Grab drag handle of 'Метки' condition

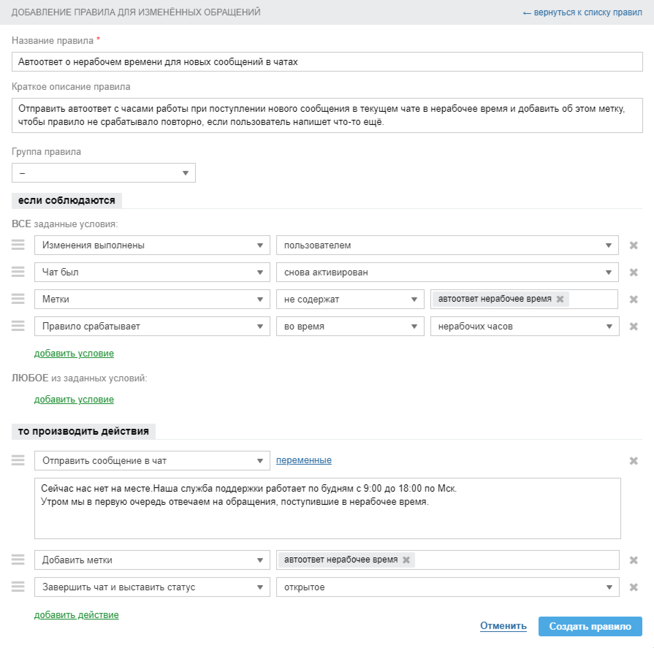18,299
